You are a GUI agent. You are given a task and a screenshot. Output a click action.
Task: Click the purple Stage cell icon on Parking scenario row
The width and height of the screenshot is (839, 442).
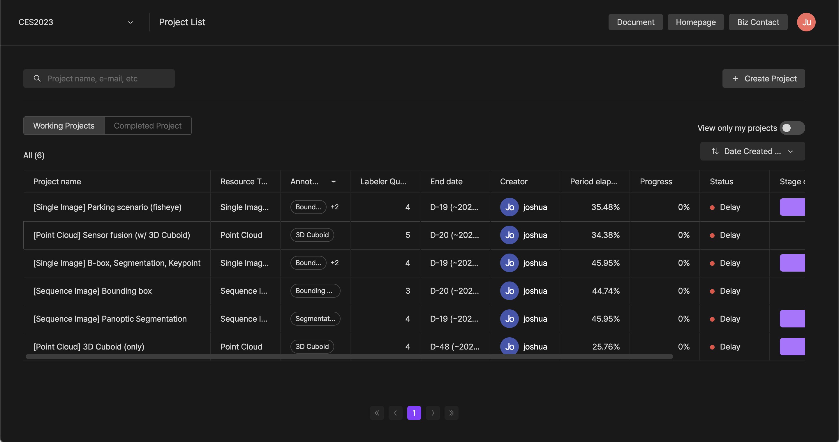[793, 206]
